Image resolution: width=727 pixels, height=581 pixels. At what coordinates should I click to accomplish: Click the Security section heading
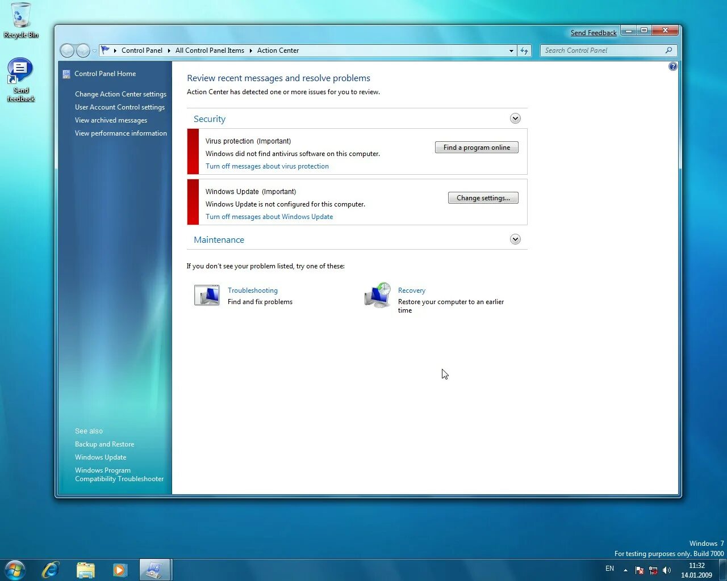pyautogui.click(x=210, y=119)
